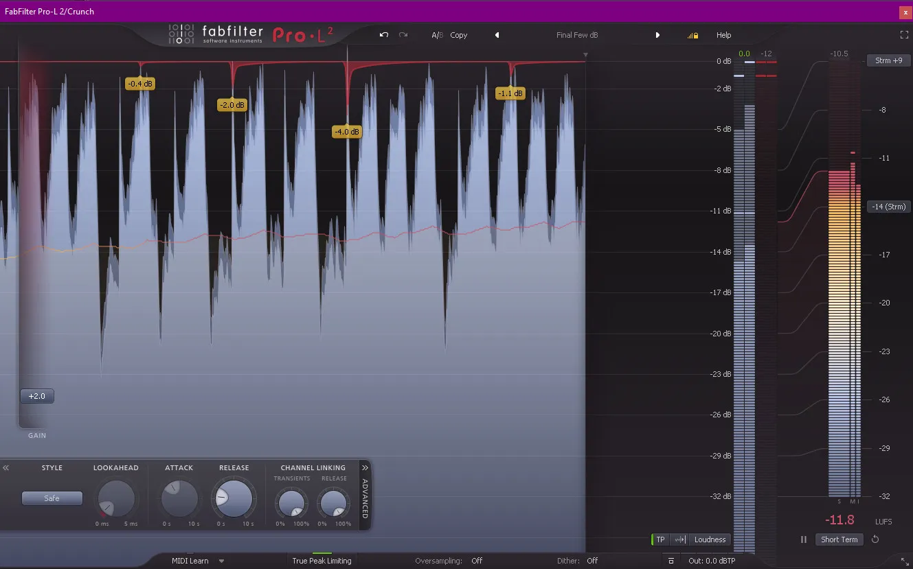Click the Short Term loudness button
913x569 pixels.
[x=839, y=539]
